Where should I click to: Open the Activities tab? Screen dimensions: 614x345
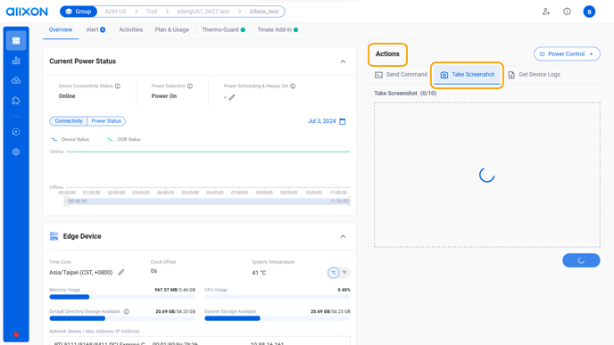131,29
